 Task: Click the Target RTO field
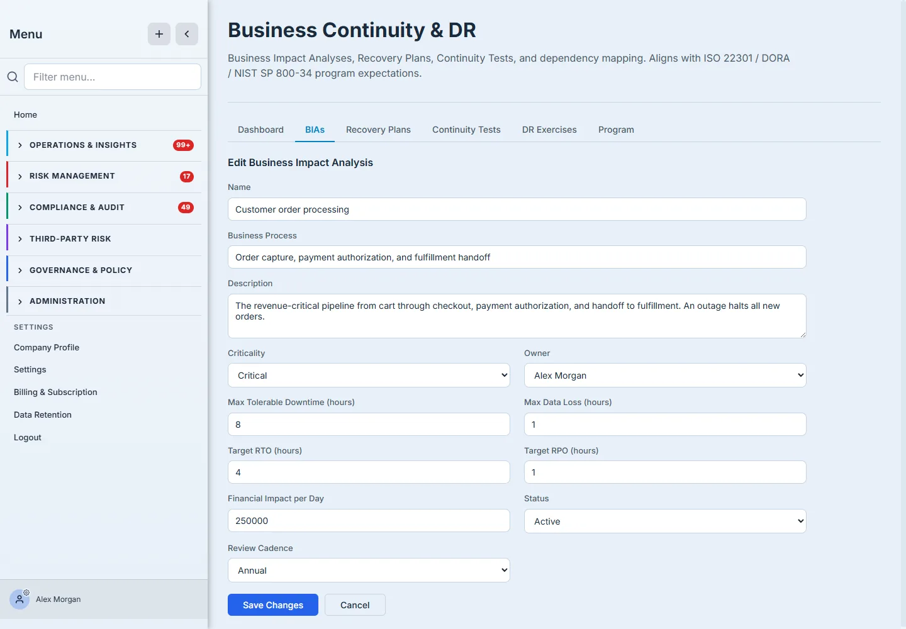point(369,472)
